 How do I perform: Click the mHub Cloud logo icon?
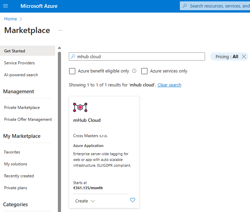[80, 107]
